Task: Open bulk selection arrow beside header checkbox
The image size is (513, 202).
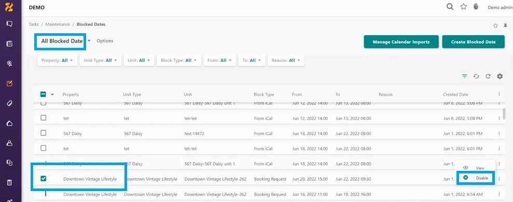Action: (x=52, y=95)
